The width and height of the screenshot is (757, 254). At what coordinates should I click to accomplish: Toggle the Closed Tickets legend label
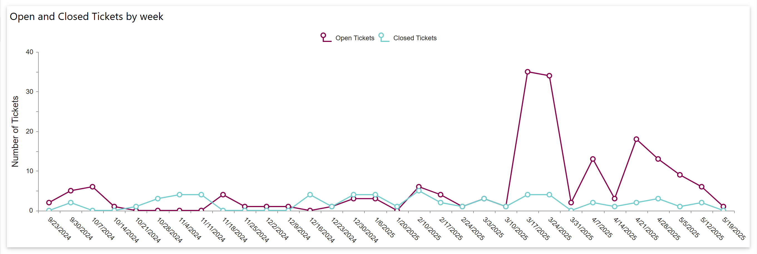415,38
